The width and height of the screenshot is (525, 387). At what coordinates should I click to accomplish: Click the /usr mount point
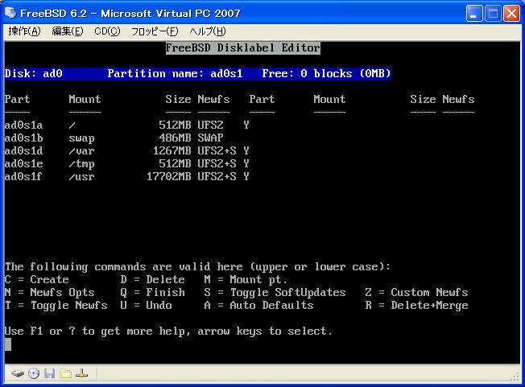(81, 176)
